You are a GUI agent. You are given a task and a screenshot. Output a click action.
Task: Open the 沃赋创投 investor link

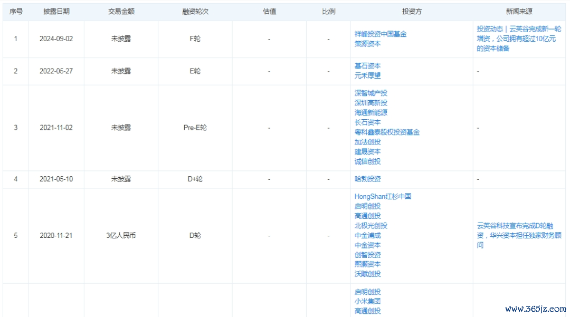click(x=367, y=274)
